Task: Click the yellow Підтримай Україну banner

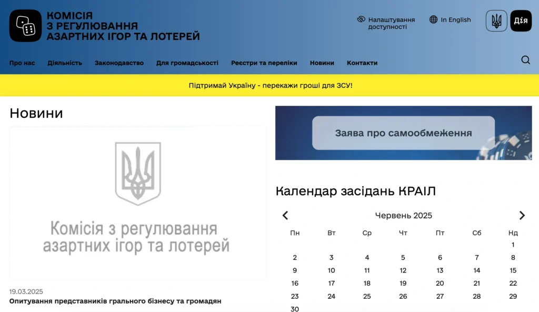Action: coord(271,85)
